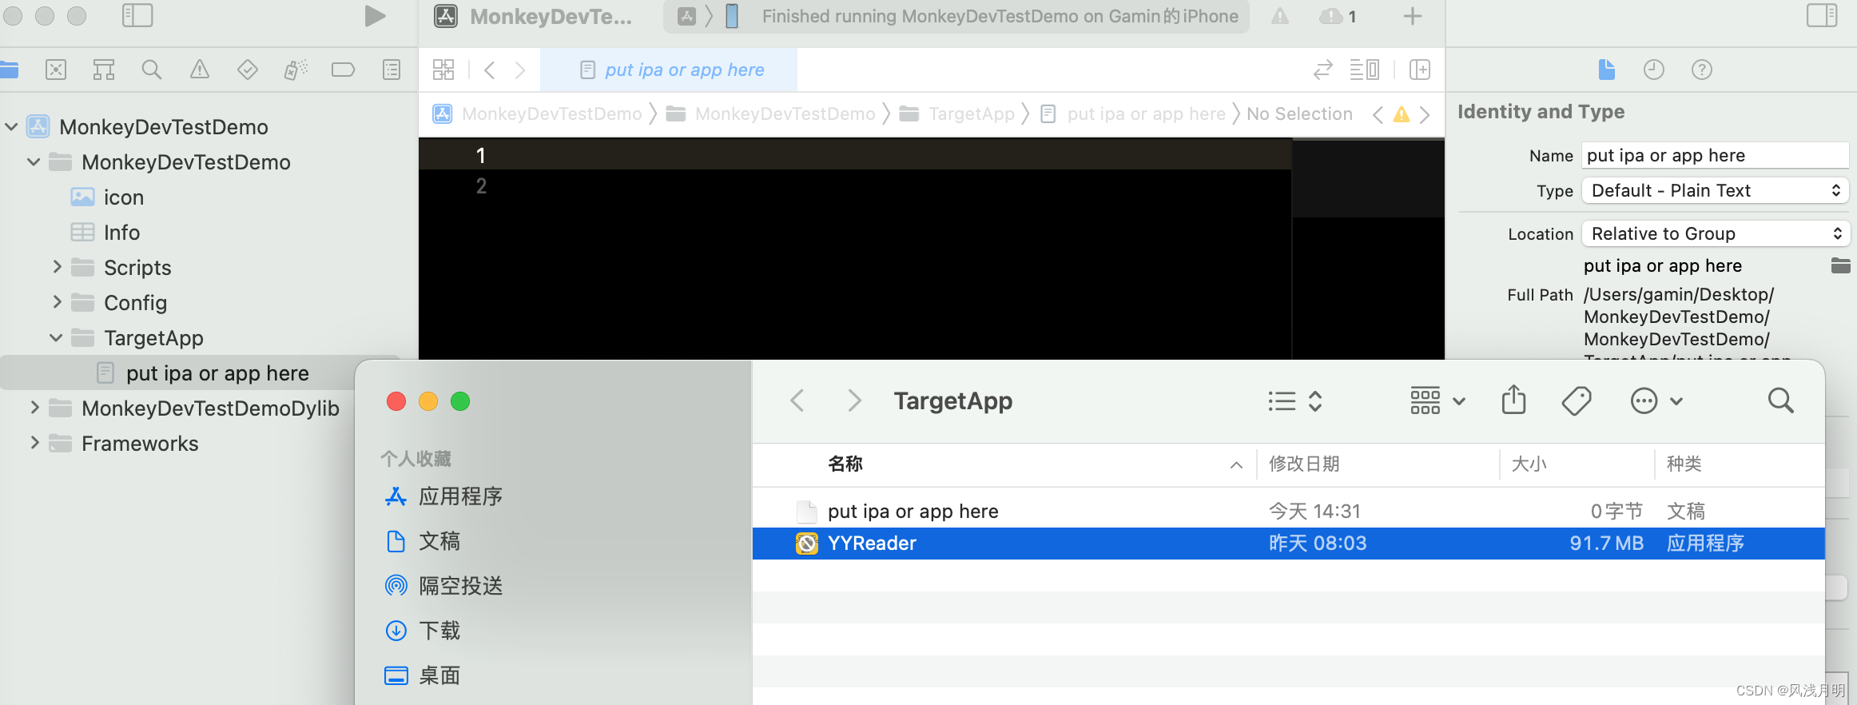Open the Breakpoint navigator
Screen dimensions: 1857x705
[x=343, y=70]
